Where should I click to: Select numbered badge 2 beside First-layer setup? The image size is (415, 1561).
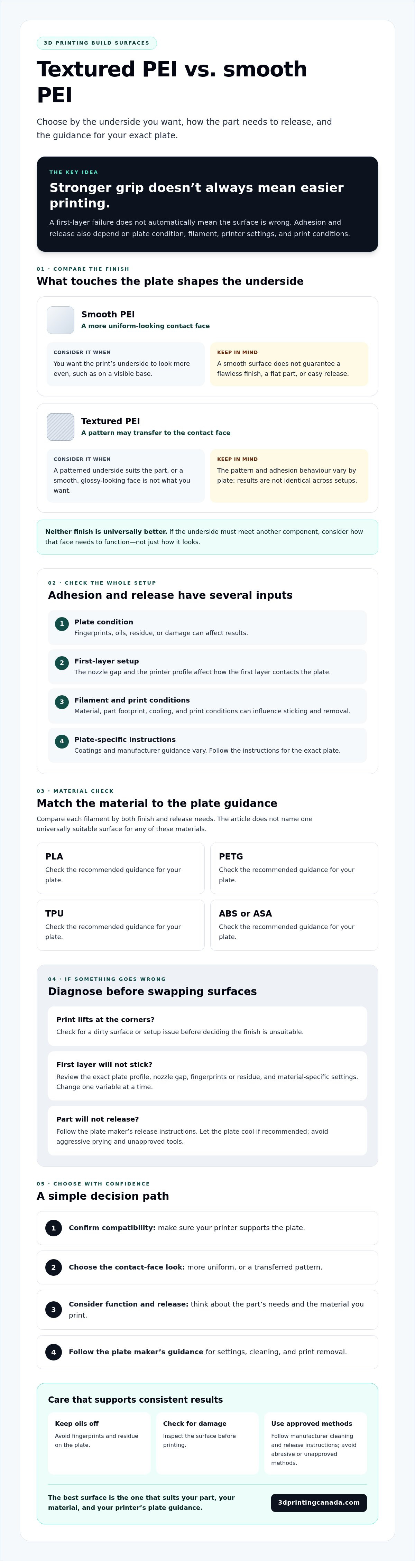62,663
